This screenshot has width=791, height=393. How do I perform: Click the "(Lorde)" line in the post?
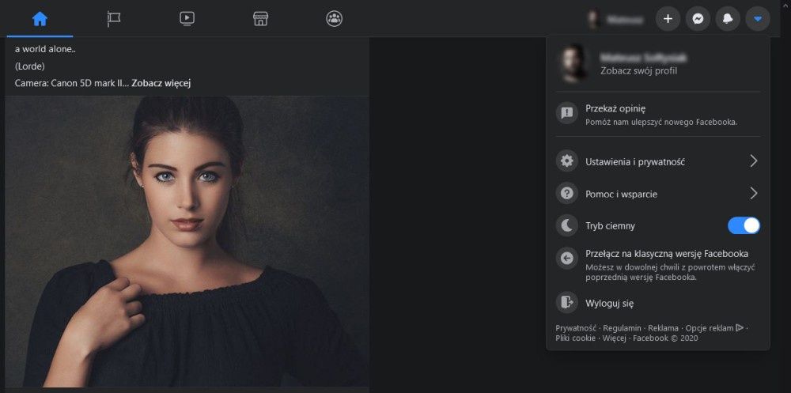pyautogui.click(x=30, y=66)
